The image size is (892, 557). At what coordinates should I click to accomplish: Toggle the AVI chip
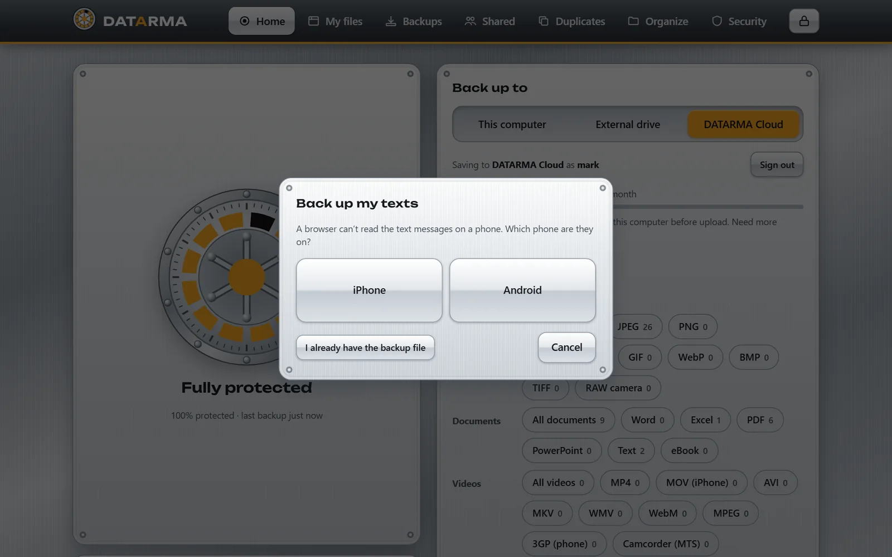(775, 482)
